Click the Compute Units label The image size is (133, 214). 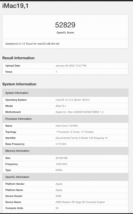coord(14,208)
